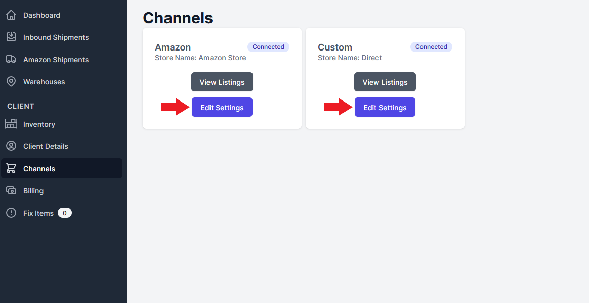Open the Client Details page
This screenshot has height=303, width=589.
pyautogui.click(x=62, y=146)
